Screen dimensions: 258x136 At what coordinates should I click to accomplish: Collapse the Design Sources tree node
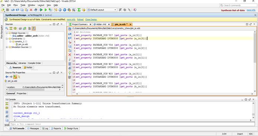tap(7, 33)
